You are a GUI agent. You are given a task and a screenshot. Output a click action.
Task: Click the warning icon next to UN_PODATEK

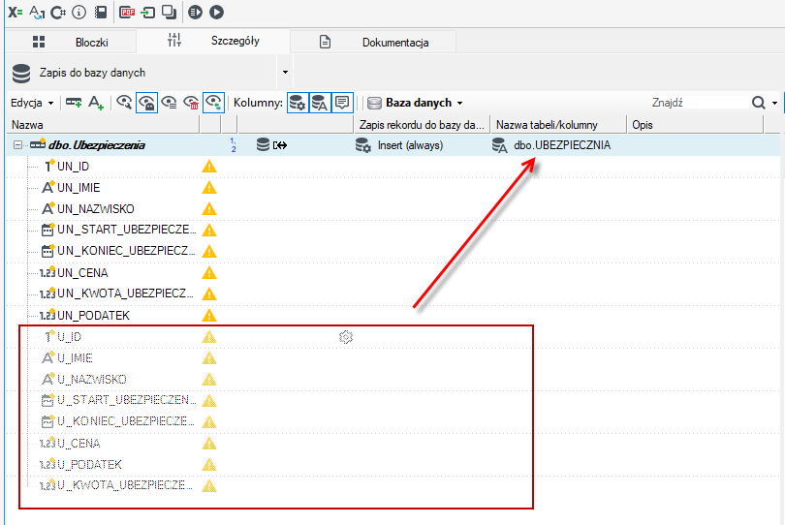pos(208,316)
